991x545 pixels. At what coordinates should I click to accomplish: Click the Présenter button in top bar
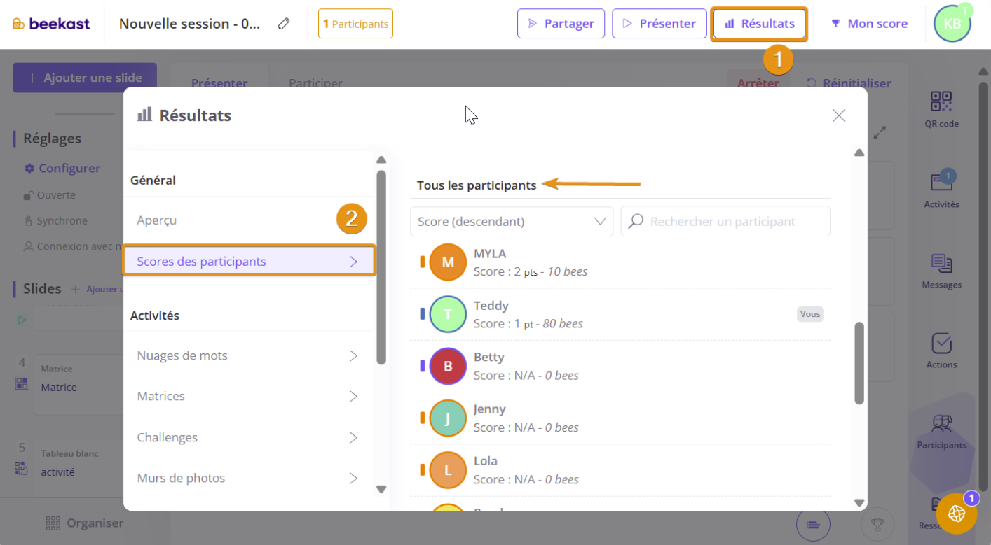[x=659, y=24]
